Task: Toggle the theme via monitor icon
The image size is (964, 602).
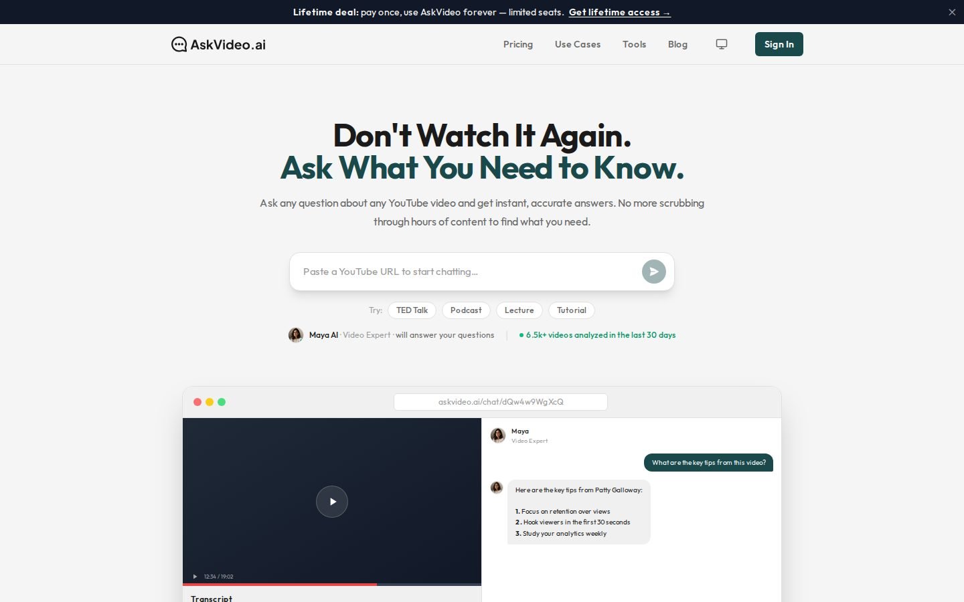Action: [x=722, y=44]
